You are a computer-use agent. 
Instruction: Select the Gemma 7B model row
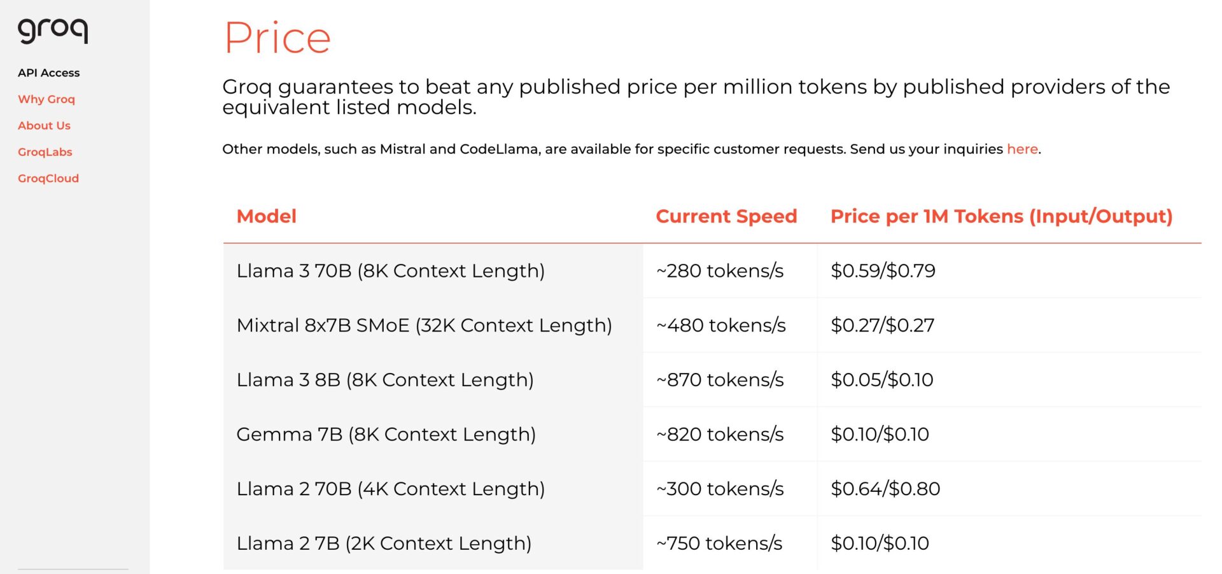386,435
